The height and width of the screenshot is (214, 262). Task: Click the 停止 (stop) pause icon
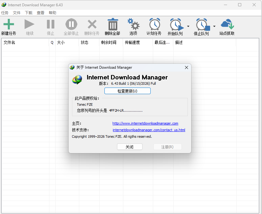pyautogui.click(x=50, y=24)
